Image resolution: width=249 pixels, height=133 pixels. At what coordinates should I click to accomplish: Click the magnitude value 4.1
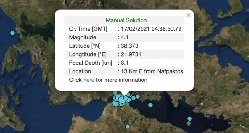(124, 37)
